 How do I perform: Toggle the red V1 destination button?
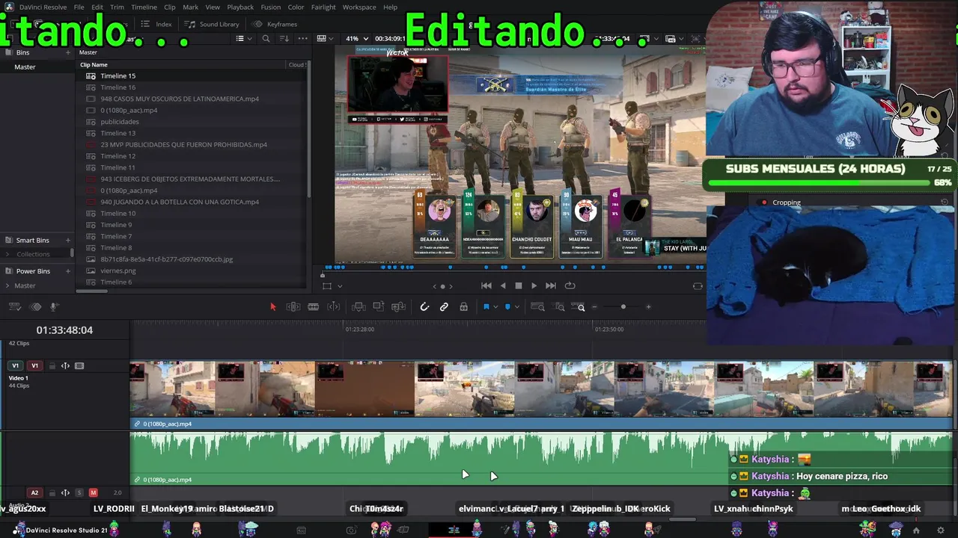tap(34, 366)
